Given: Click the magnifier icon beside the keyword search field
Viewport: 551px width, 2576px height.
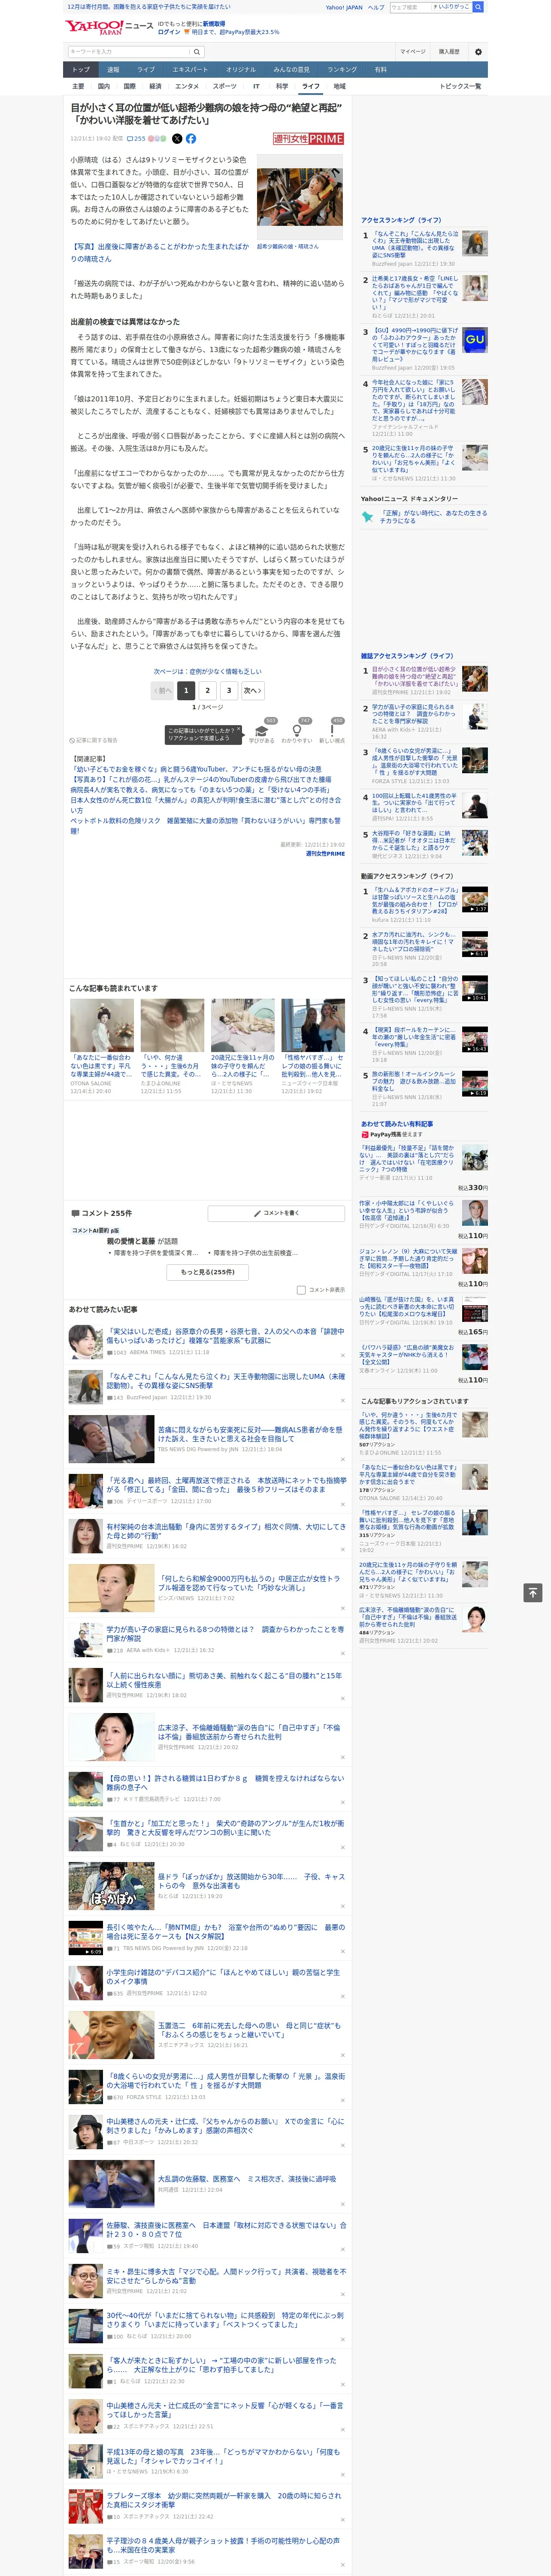Looking at the screenshot, I should click(x=197, y=52).
